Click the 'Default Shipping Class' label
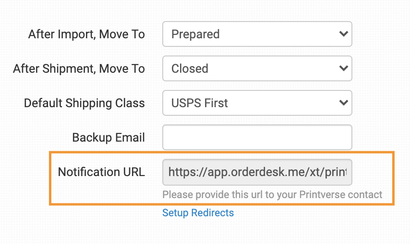This screenshot has height=244, width=410. click(84, 103)
